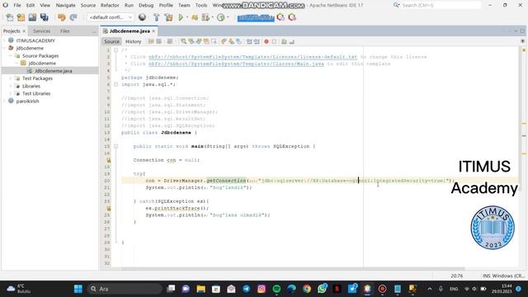
Task: Open Spotify from the taskbar
Action: point(276,289)
